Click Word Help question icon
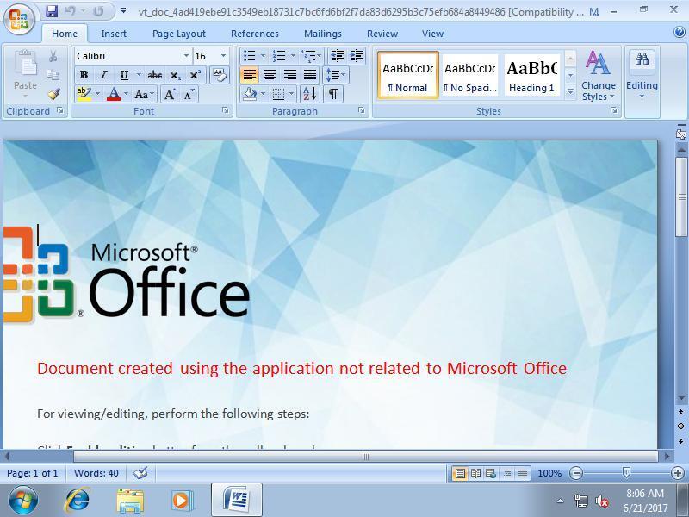Viewport: 689px width, 517px height. [679, 32]
